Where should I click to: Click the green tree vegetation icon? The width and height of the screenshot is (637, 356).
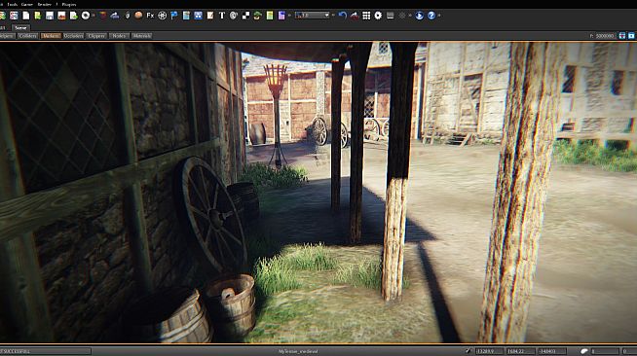click(x=257, y=16)
